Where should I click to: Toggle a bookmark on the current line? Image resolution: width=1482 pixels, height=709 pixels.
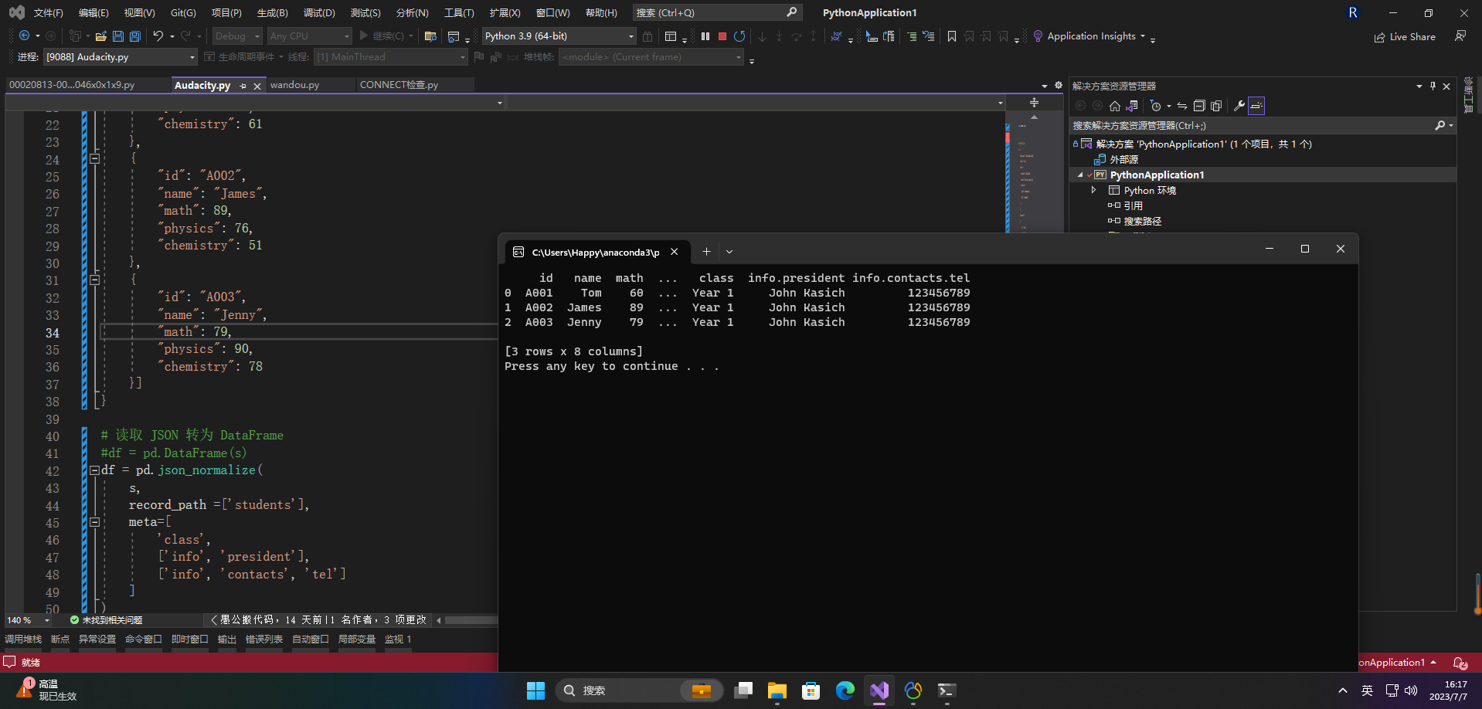(952, 36)
